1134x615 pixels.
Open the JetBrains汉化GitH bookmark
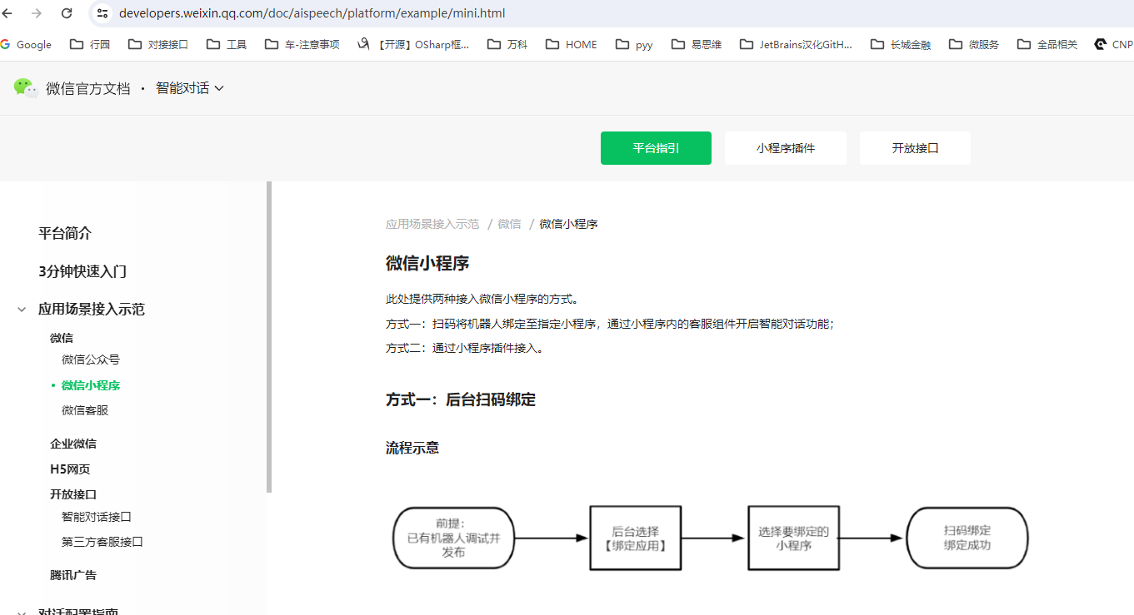(x=796, y=45)
